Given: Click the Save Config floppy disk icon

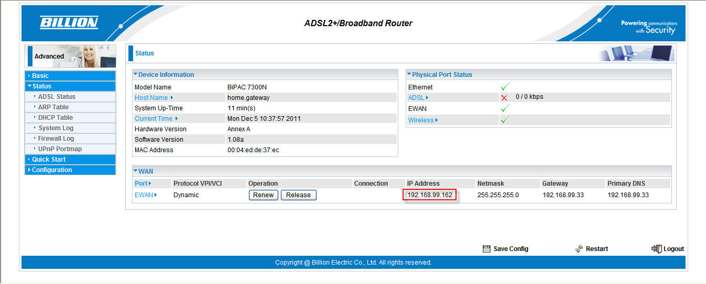Looking at the screenshot, I should (x=486, y=249).
